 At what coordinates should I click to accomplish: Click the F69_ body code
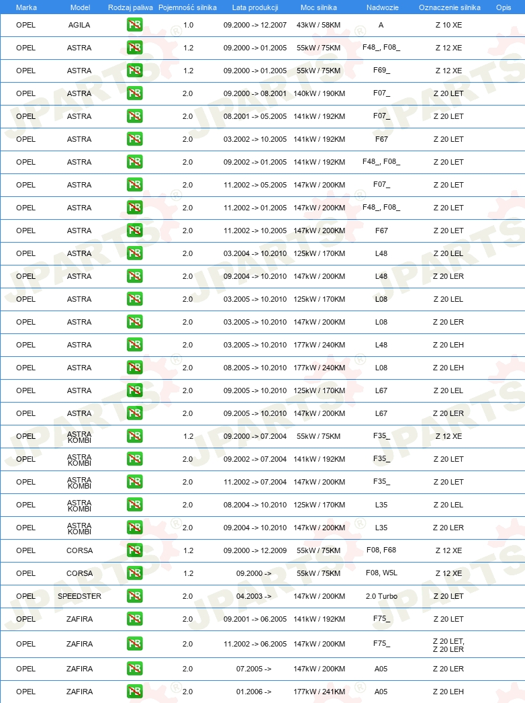tap(381, 71)
